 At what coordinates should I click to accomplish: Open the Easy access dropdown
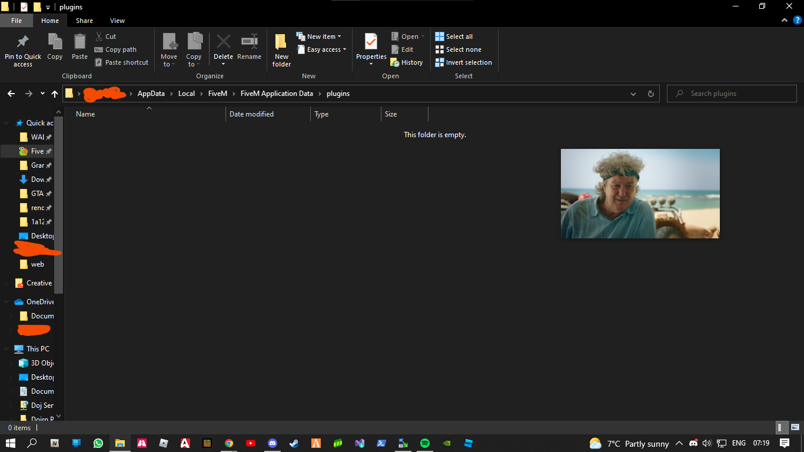tap(321, 49)
